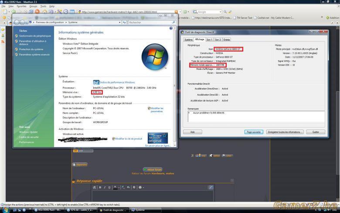Click En savoir plus en ligne link
Image resolution: width=340 pixels, height=213 pixels.
158,146
